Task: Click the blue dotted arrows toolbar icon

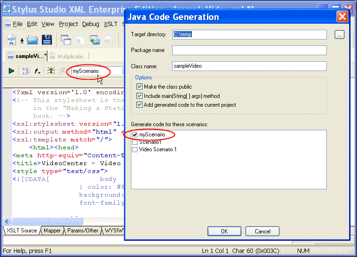Action: tap(26, 71)
